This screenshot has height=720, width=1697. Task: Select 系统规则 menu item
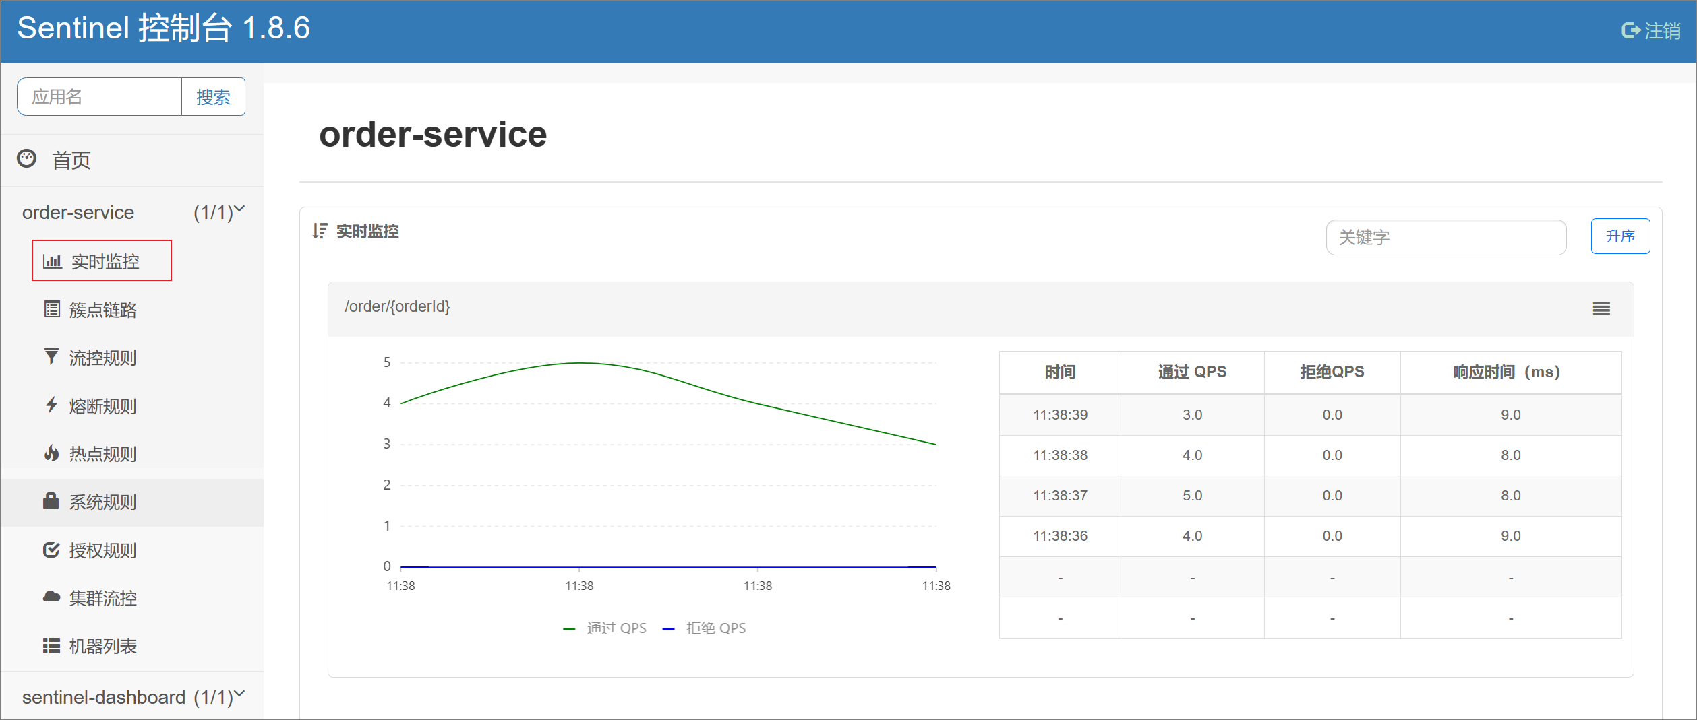coord(103,502)
